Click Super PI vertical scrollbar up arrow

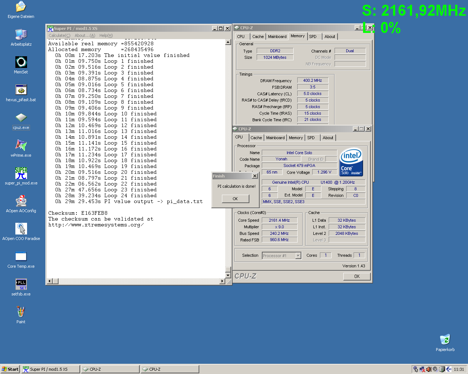tap(228, 42)
